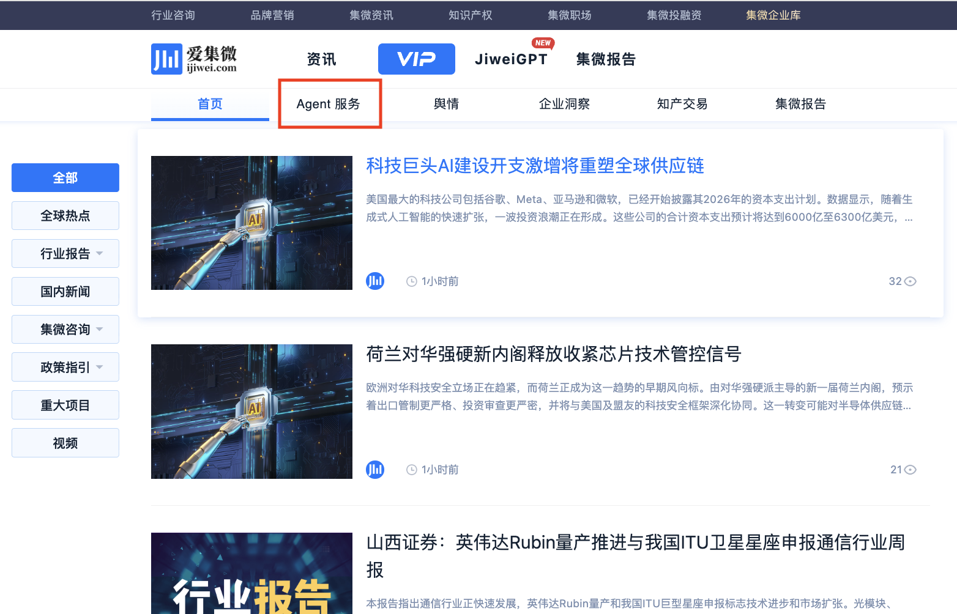Open the 舆情 tab
Image resolution: width=957 pixels, height=614 pixels.
click(446, 104)
